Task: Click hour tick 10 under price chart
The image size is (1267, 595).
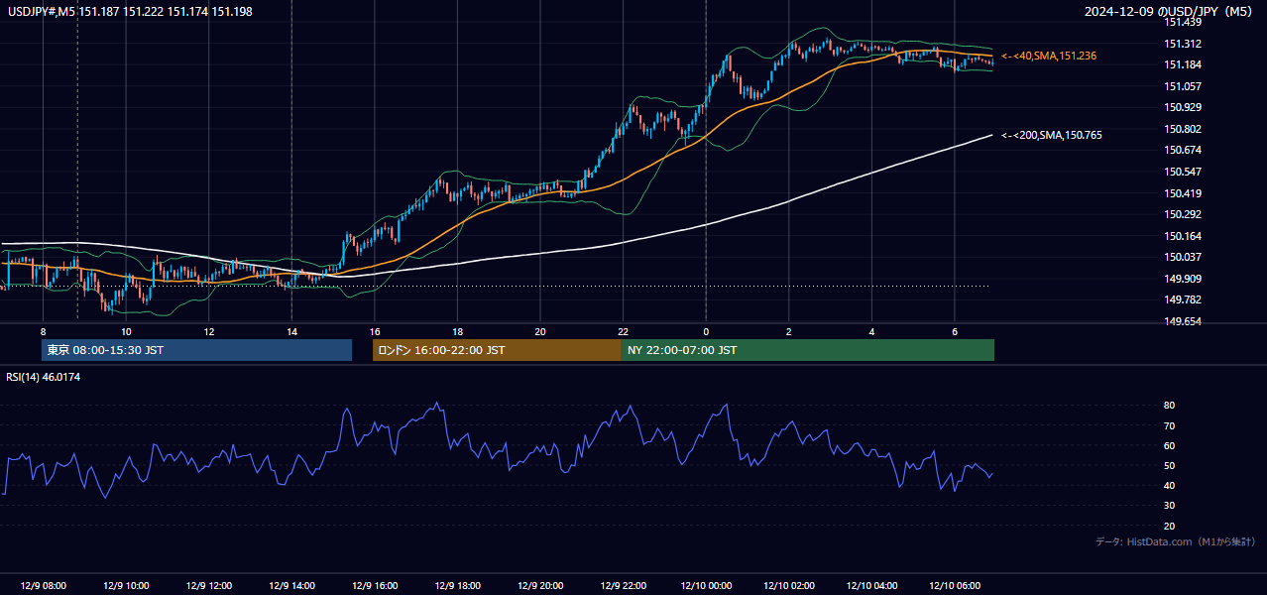Action: coord(126,331)
